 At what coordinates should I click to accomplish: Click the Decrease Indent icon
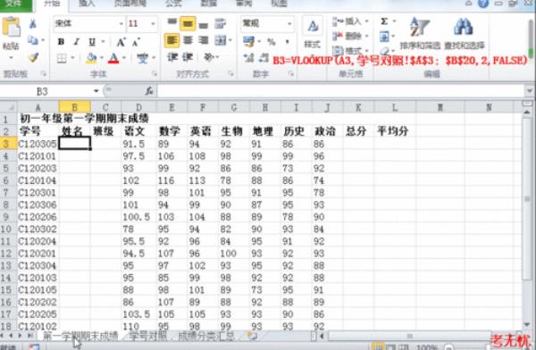click(x=172, y=57)
